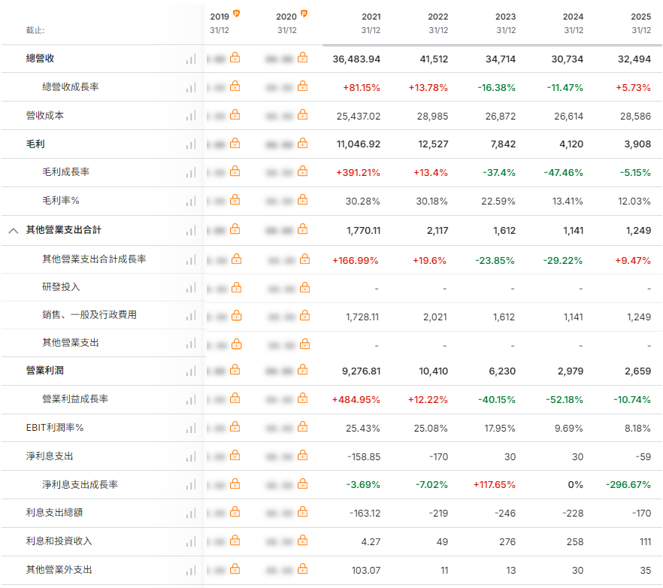
Task: Open the chart icon for 利息和投資收入
Action: coord(191,541)
